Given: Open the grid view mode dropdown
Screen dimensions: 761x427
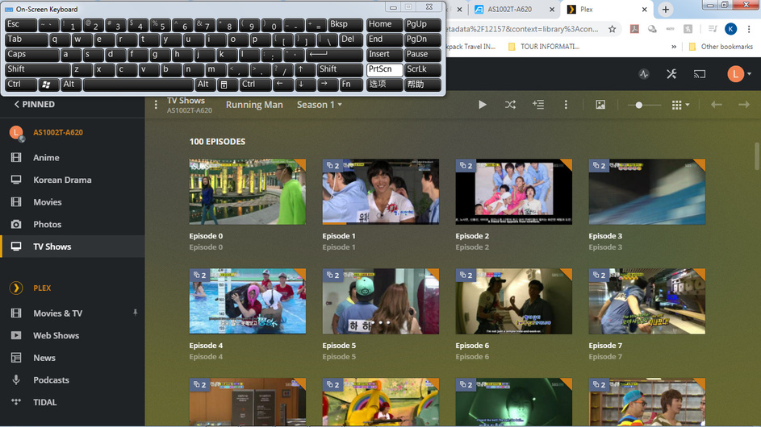Looking at the screenshot, I should click(680, 105).
